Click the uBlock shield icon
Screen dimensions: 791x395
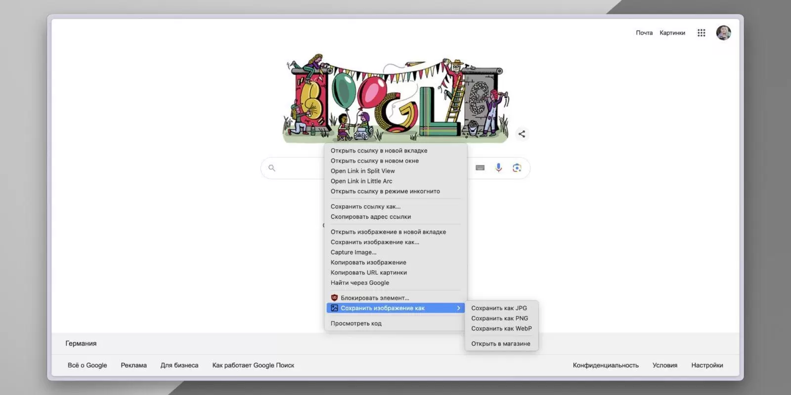pyautogui.click(x=334, y=298)
